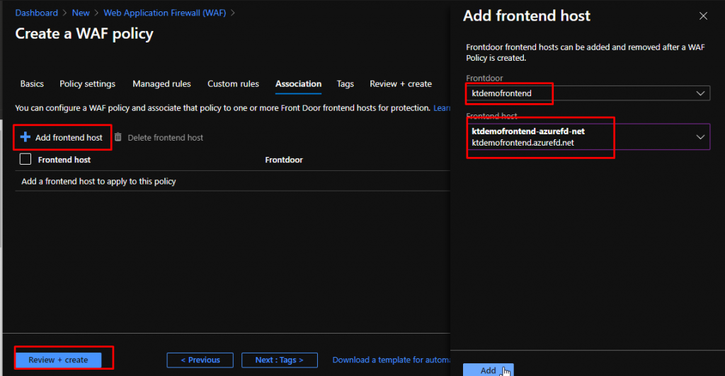Open the Tags tab
The height and width of the screenshot is (376, 725).
pos(345,84)
